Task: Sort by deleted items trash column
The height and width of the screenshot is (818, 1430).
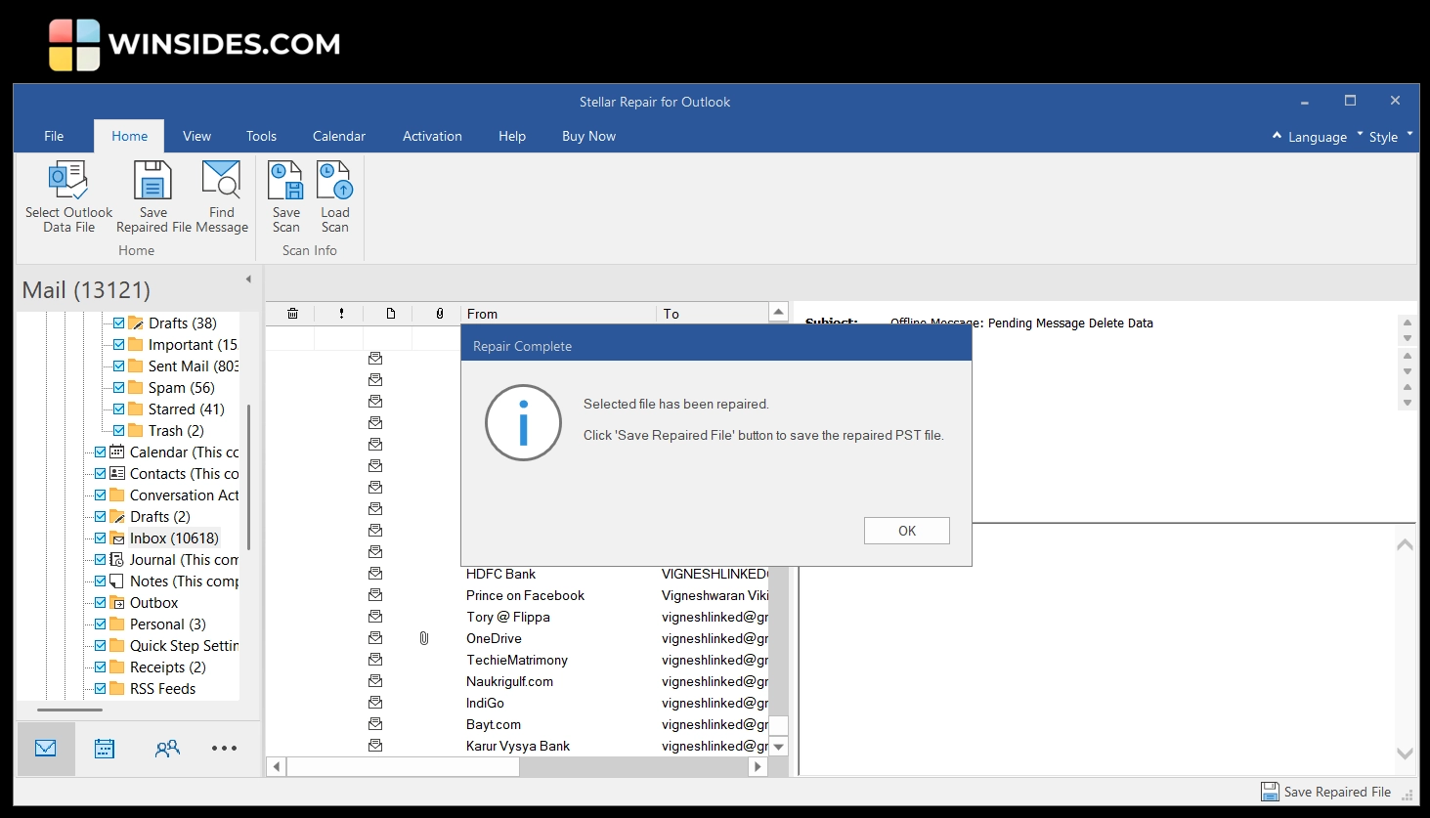Action: point(292,314)
